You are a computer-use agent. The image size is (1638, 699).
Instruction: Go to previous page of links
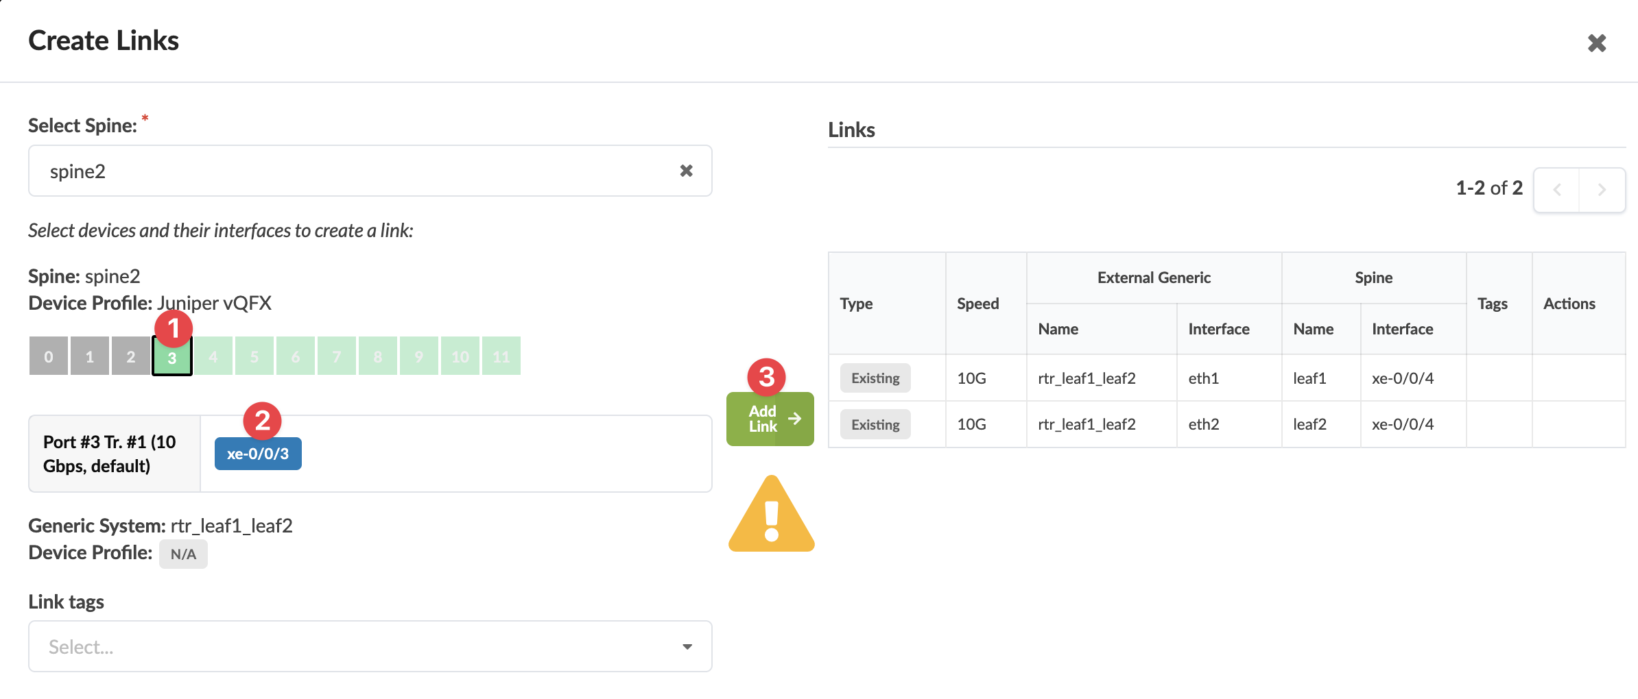(x=1557, y=190)
